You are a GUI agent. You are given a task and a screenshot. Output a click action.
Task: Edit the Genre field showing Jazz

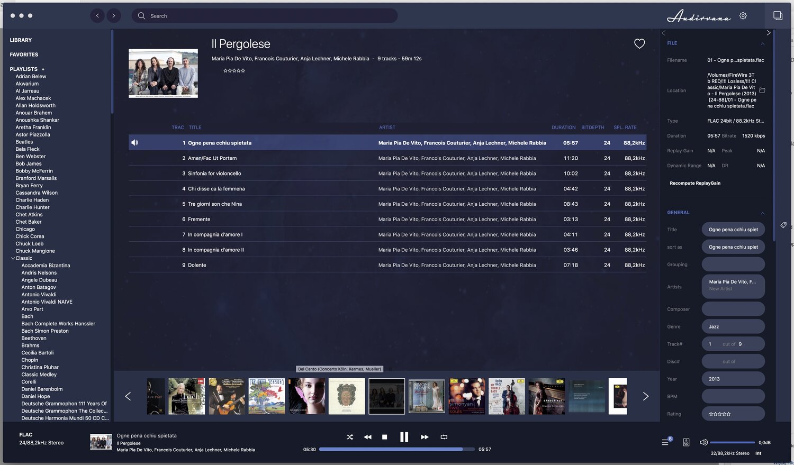click(x=733, y=326)
